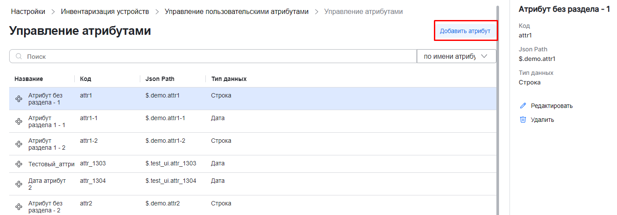Click the icon next to 'Атрибут без раздела - 2'
Screen dimensions: 617x215
point(19,207)
